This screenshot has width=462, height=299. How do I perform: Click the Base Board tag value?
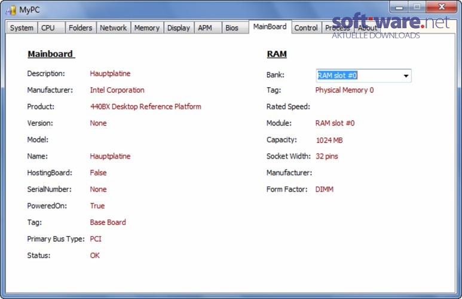pyautogui.click(x=108, y=222)
